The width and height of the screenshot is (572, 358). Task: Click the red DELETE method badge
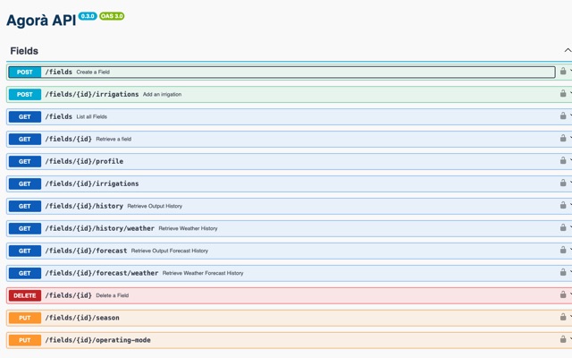(x=25, y=295)
